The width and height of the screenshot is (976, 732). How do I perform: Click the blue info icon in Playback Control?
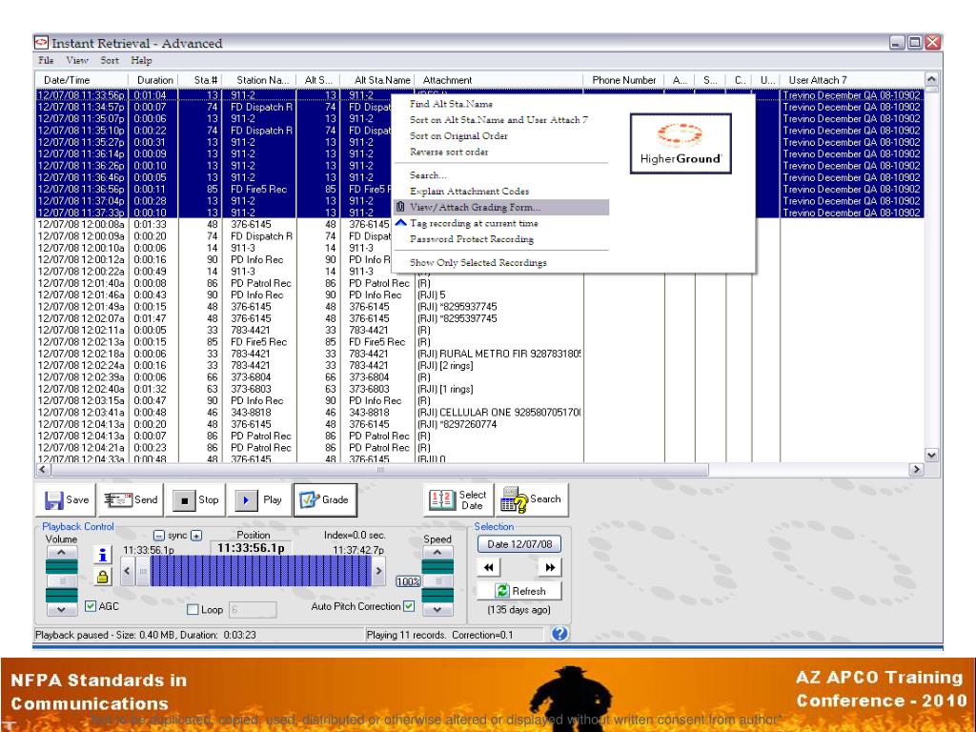[103, 554]
